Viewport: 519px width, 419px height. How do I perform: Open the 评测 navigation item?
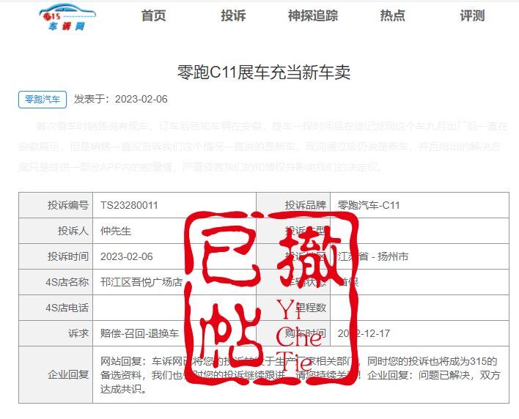point(472,16)
